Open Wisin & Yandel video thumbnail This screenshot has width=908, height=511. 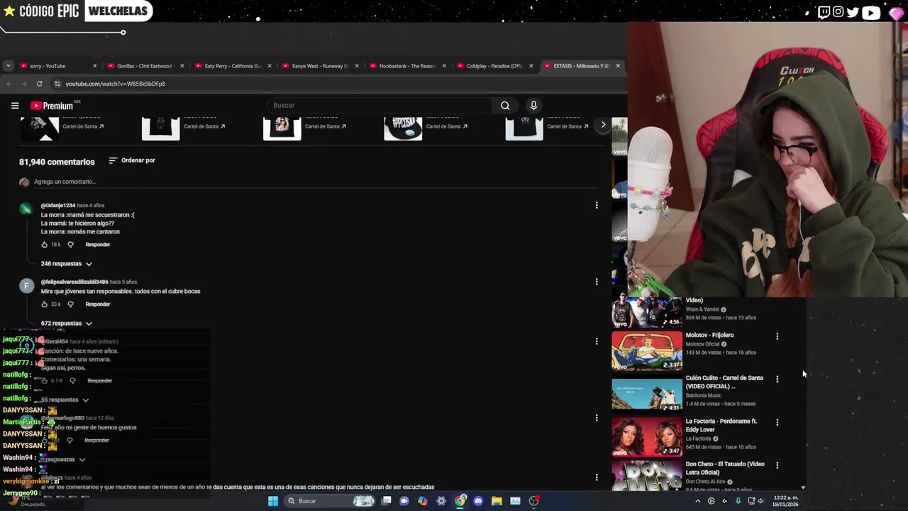coord(647,312)
